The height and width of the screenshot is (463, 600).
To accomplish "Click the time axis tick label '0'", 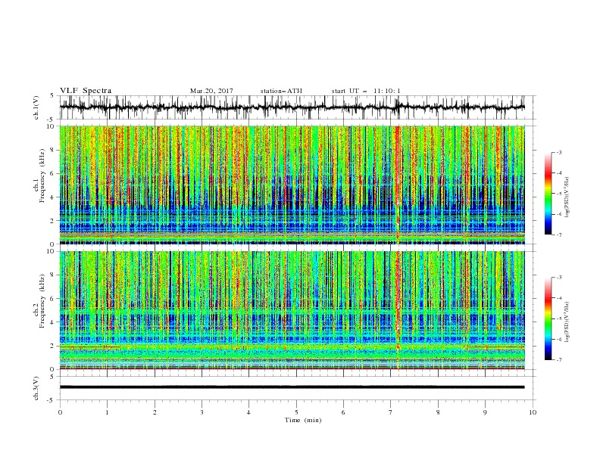I will coord(60,412).
